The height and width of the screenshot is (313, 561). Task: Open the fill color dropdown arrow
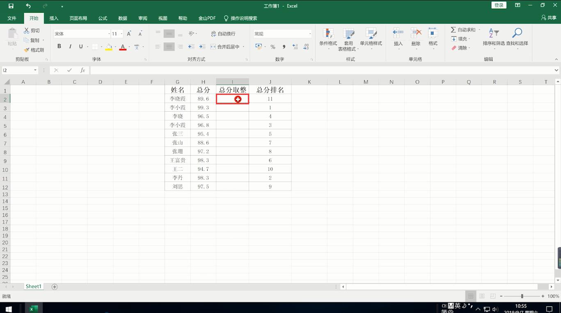(115, 47)
